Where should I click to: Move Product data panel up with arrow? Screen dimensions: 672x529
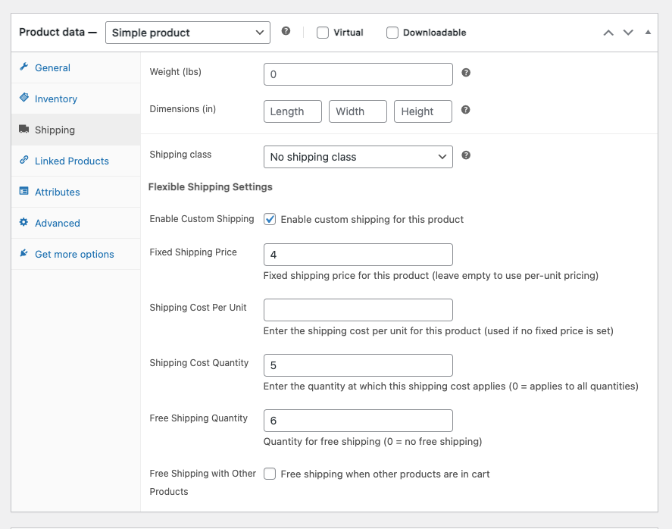tap(608, 33)
